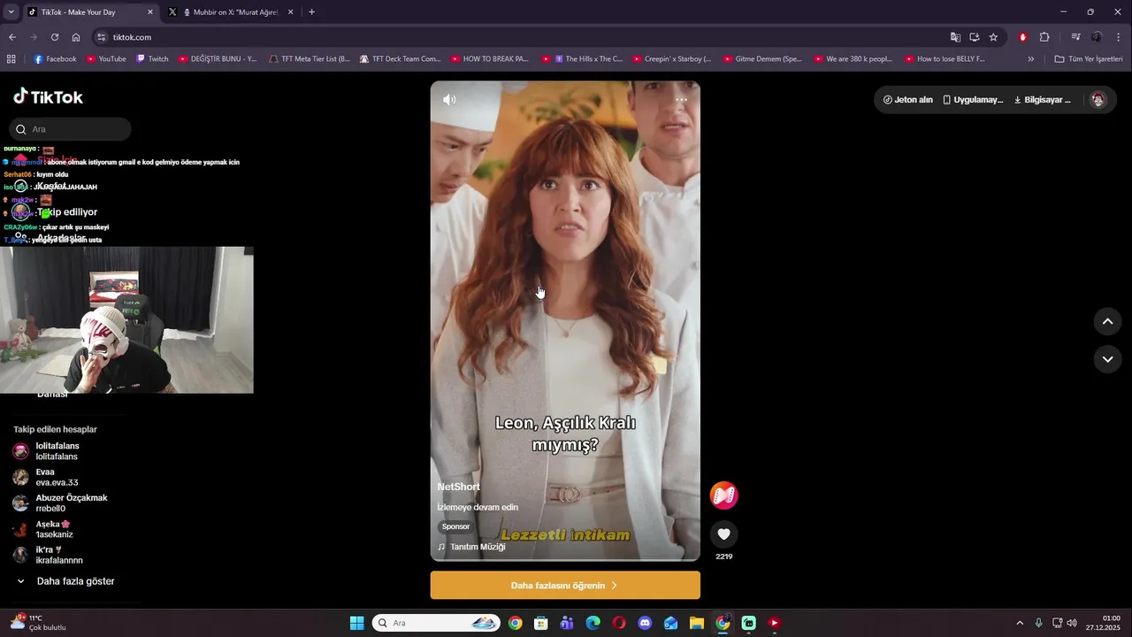Open the extensions puzzle icon
Screen dimensions: 1132x637
click(1044, 37)
